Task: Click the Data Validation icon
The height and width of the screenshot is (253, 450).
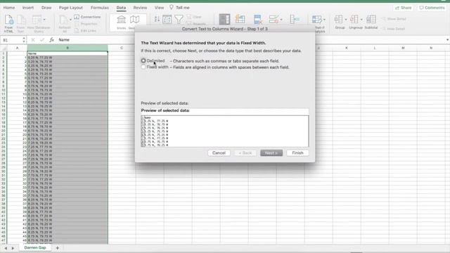Action: pyautogui.click(x=274, y=19)
